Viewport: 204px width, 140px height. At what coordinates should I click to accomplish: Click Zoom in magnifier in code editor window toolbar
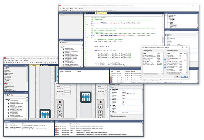tap(81, 10)
